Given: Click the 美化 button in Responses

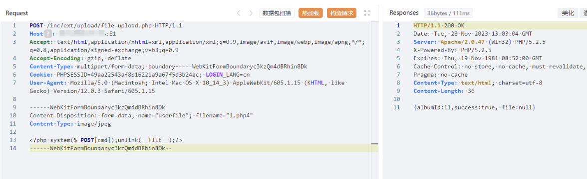Looking at the screenshot, I should click(x=568, y=13).
